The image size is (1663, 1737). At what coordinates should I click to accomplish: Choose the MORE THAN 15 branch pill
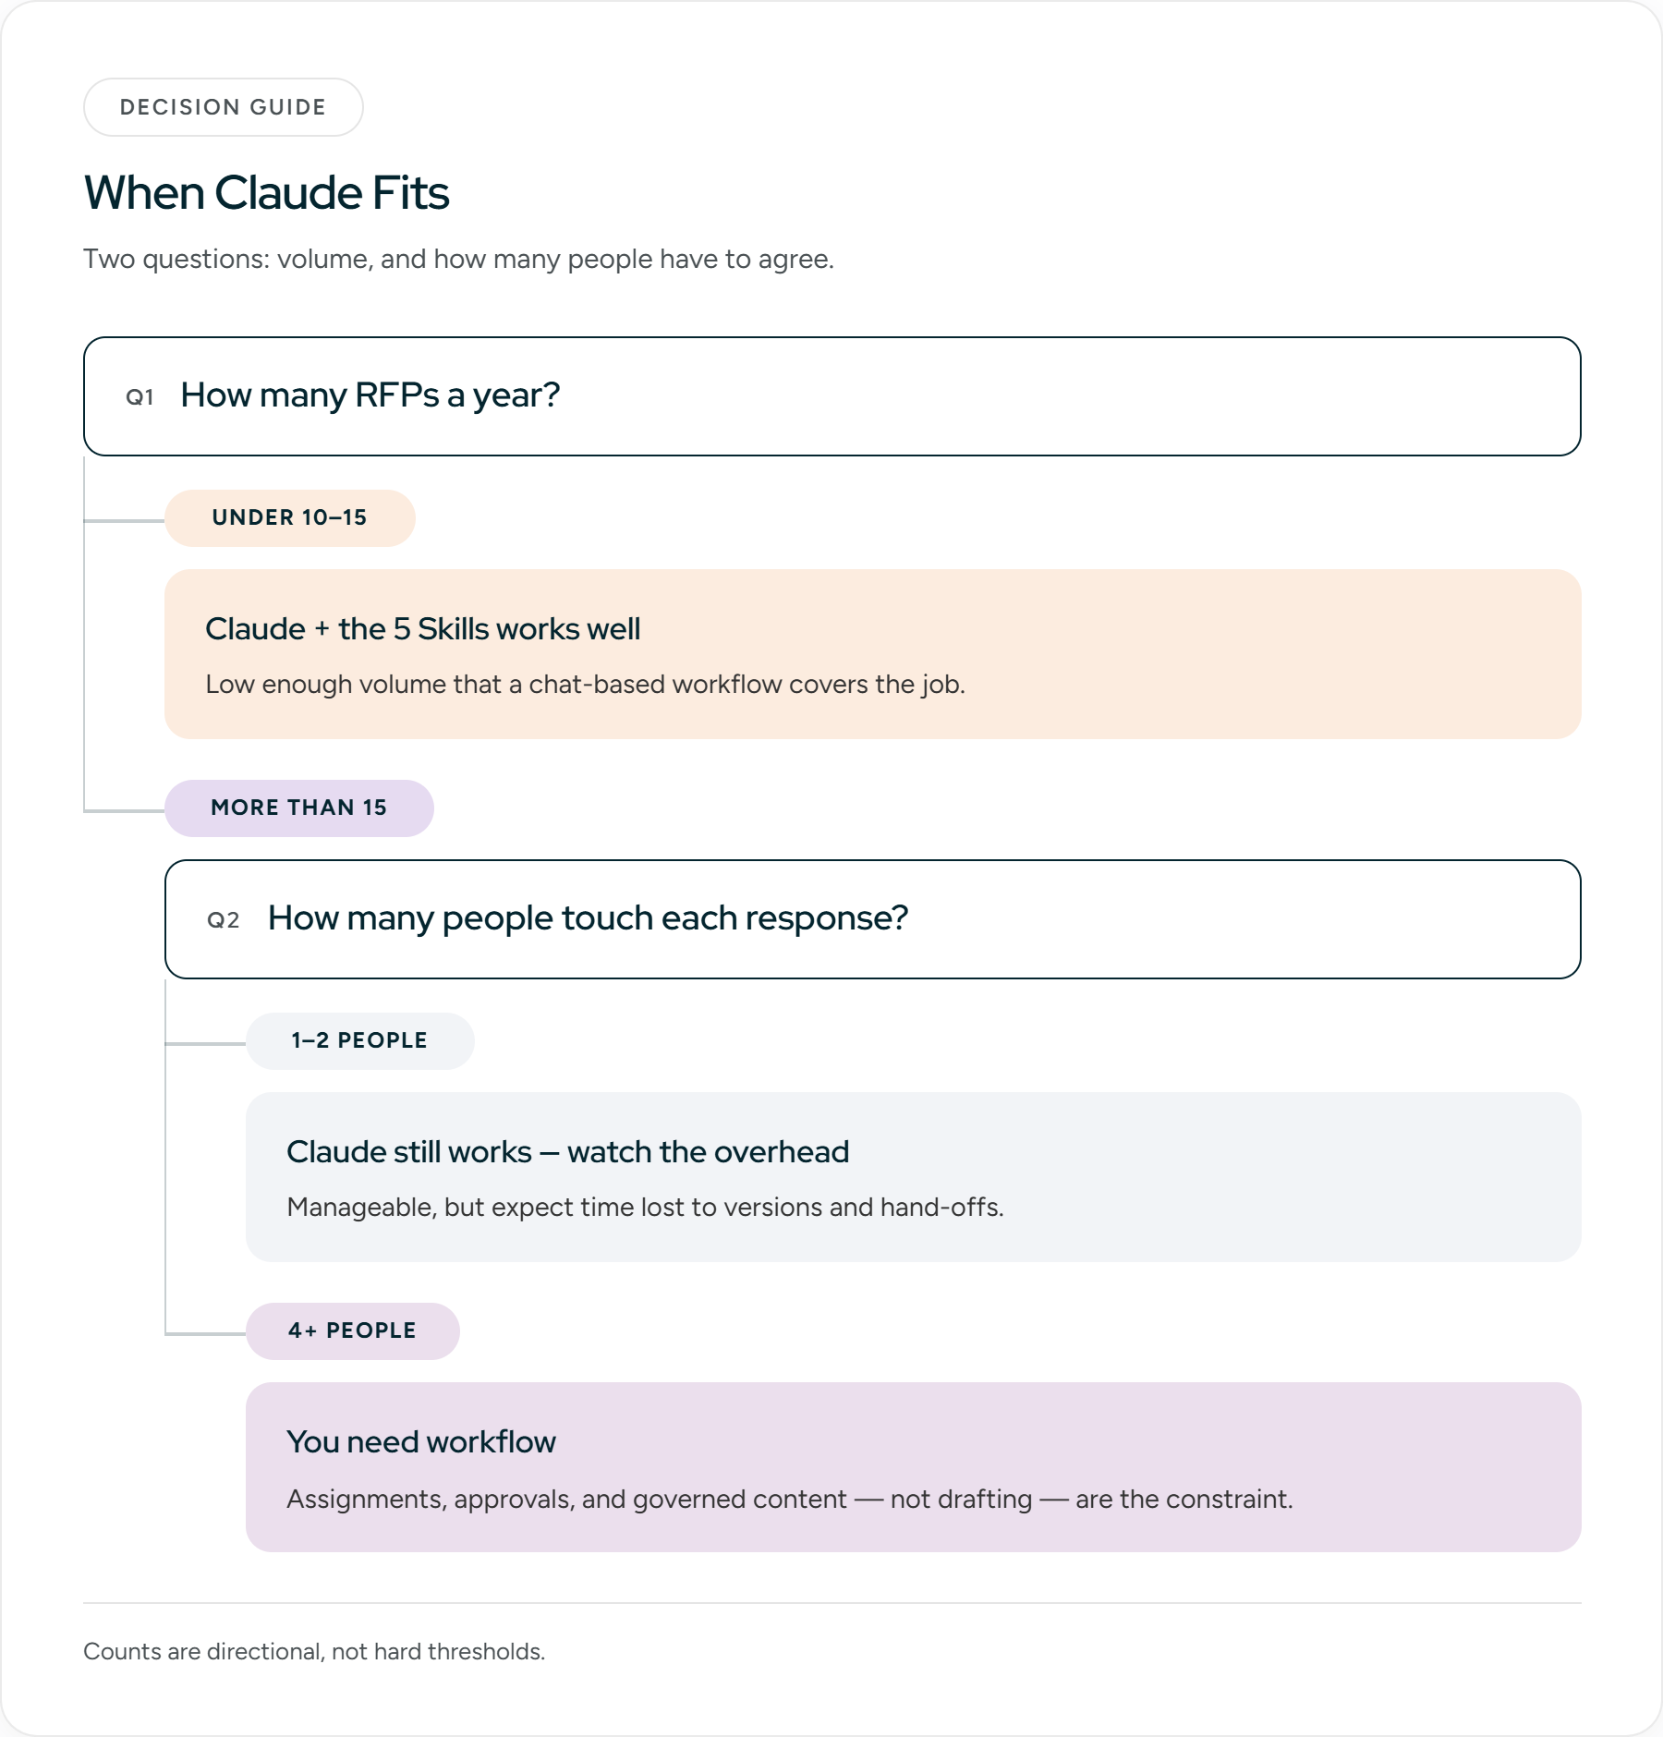(299, 808)
